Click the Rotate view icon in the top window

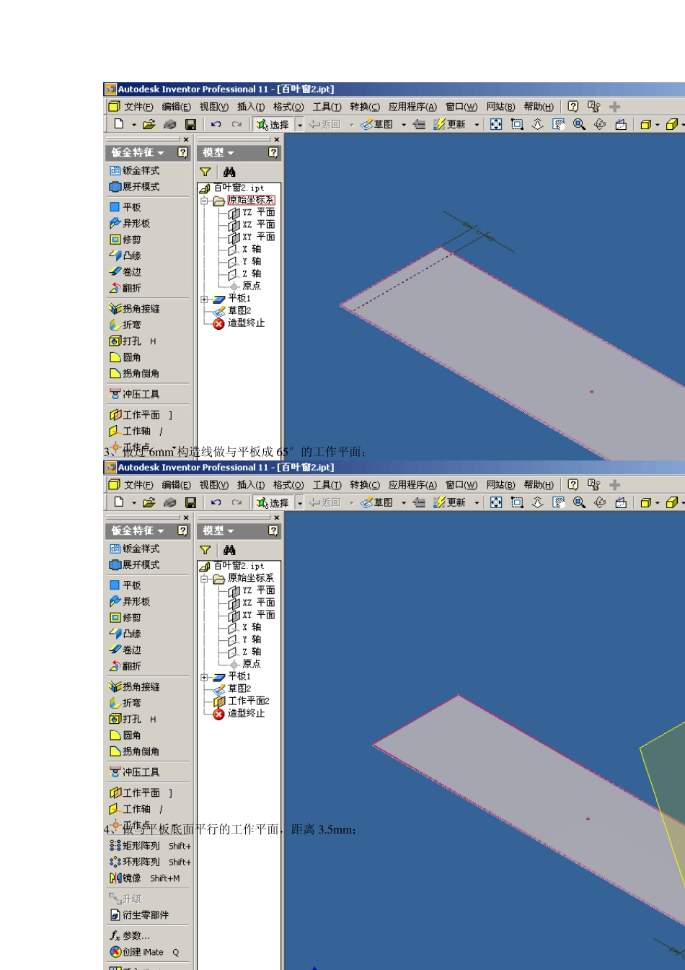point(600,124)
